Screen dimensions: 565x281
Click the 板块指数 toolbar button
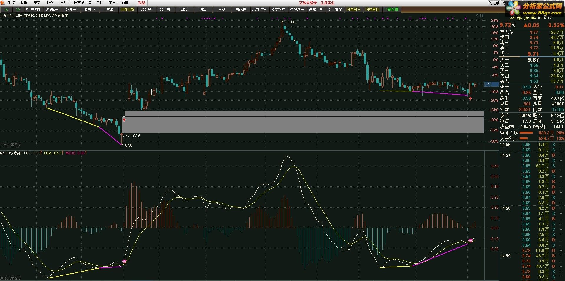pos(33,9)
